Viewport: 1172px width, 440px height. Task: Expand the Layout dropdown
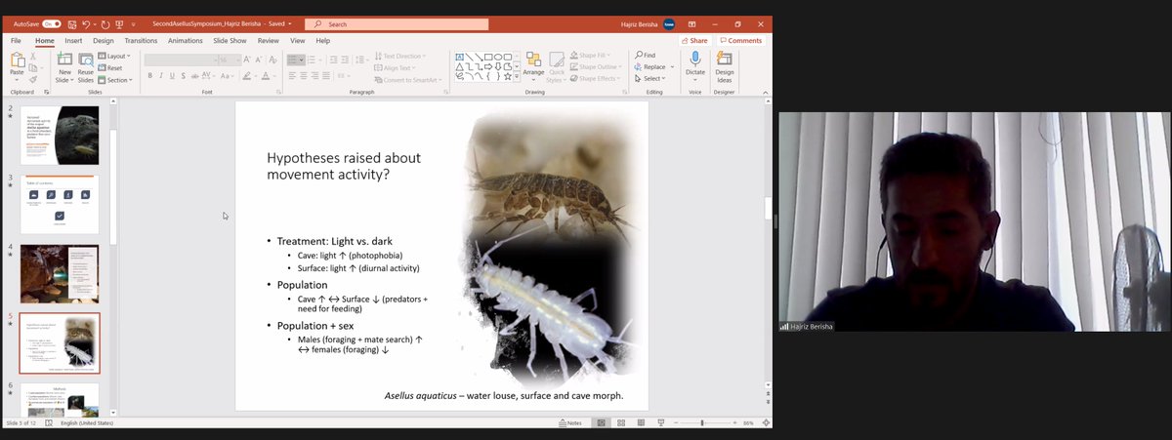coord(115,57)
